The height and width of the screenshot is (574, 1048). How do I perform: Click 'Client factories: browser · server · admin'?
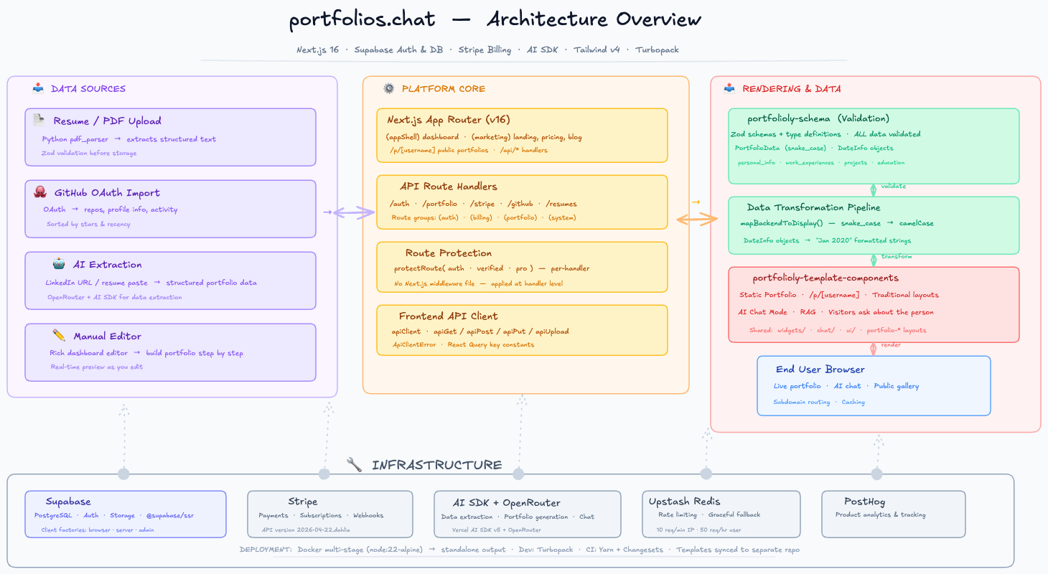(x=98, y=530)
